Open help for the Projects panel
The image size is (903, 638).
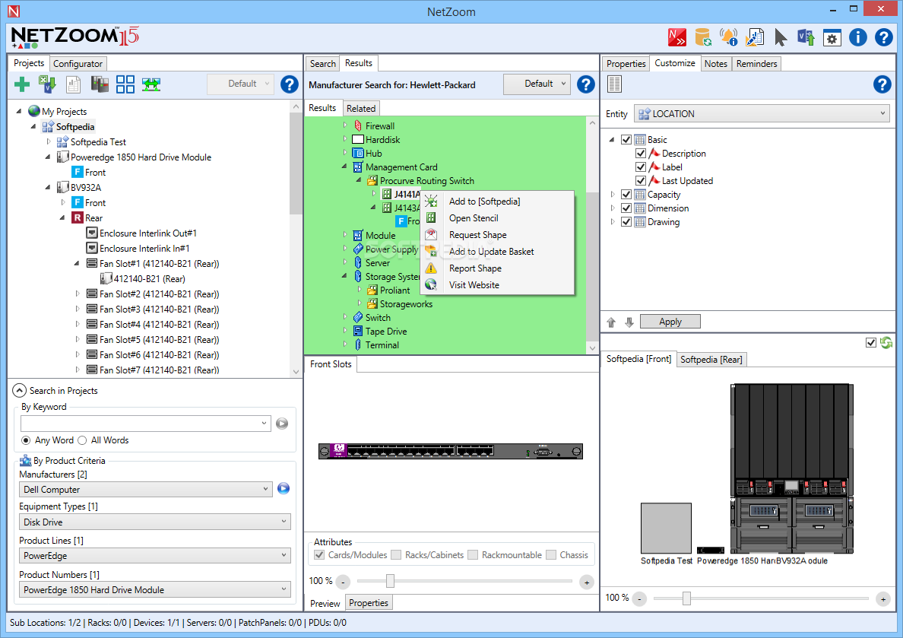pos(289,84)
